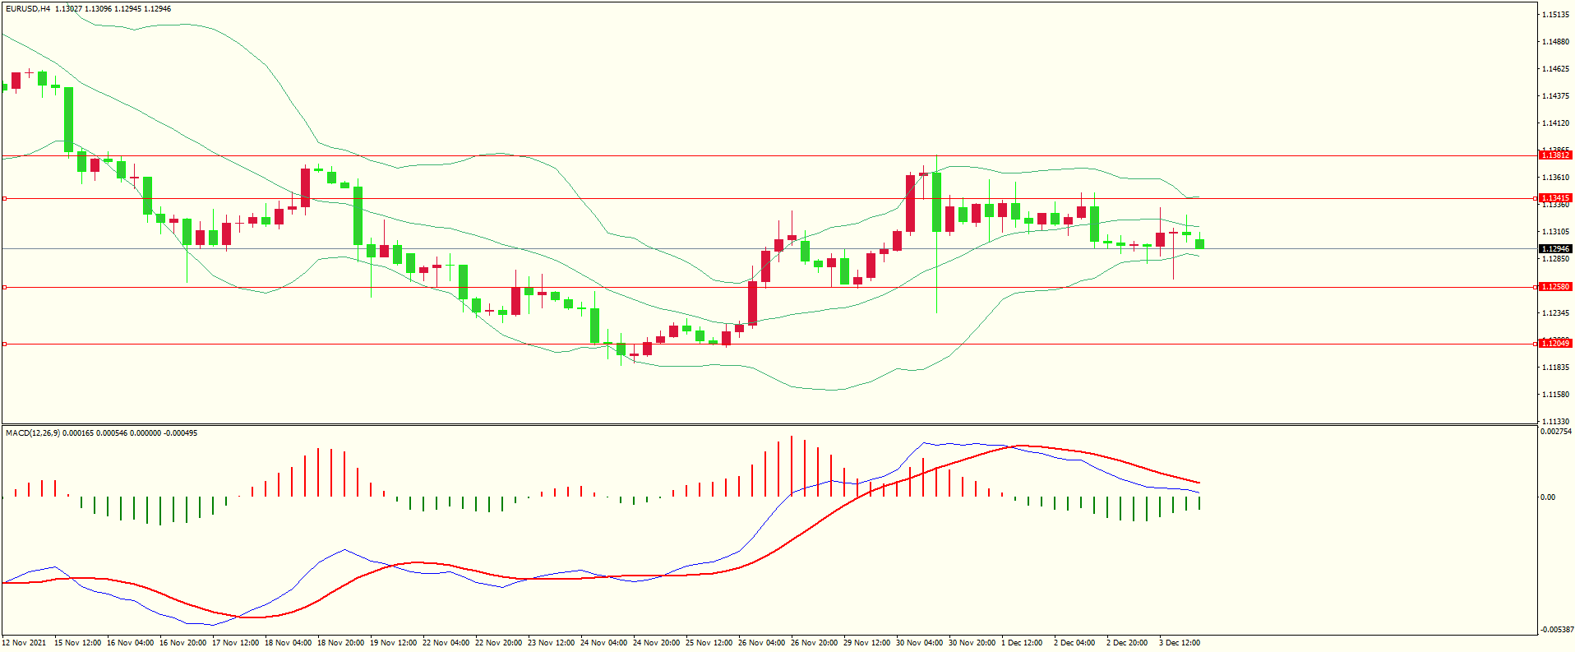The image size is (1575, 652).
Task: Click the 1.13610 price axis label
Action: click(x=1555, y=178)
